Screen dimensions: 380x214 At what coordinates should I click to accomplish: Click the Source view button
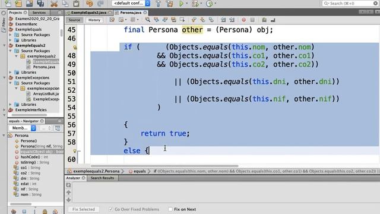[74, 20]
